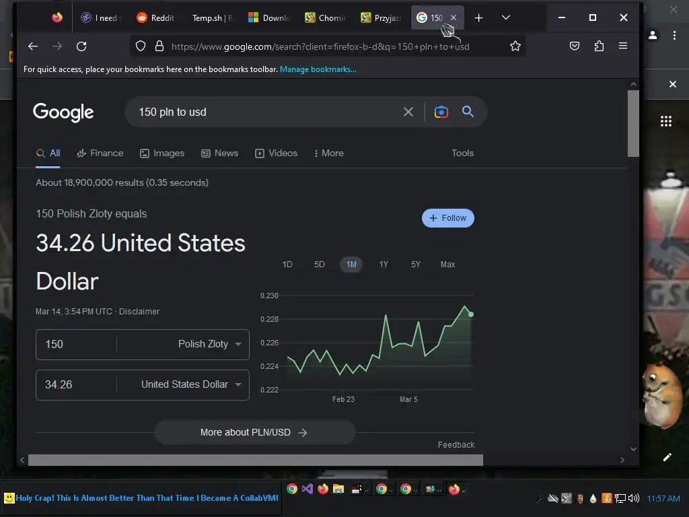This screenshot has height=517, width=689.
Task: Switch to the Microsoft Download tab
Action: click(268, 18)
